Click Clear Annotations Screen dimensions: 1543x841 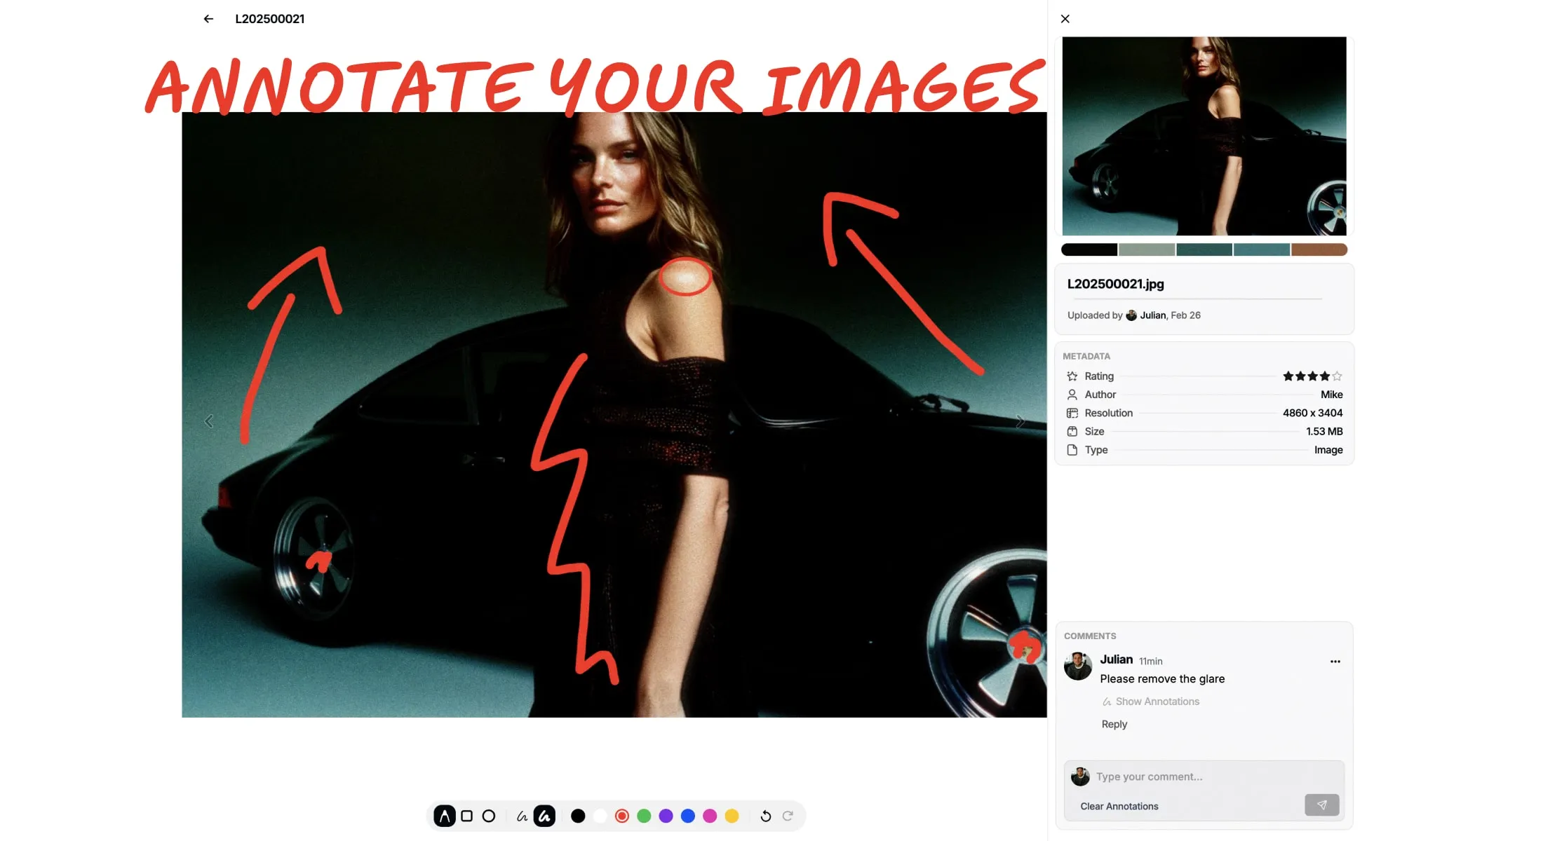(x=1119, y=807)
